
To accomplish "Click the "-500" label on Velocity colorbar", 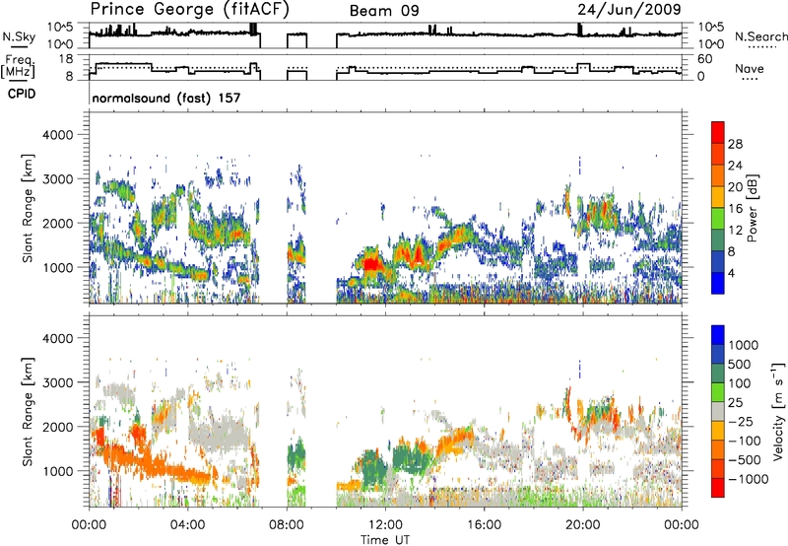I will click(745, 459).
